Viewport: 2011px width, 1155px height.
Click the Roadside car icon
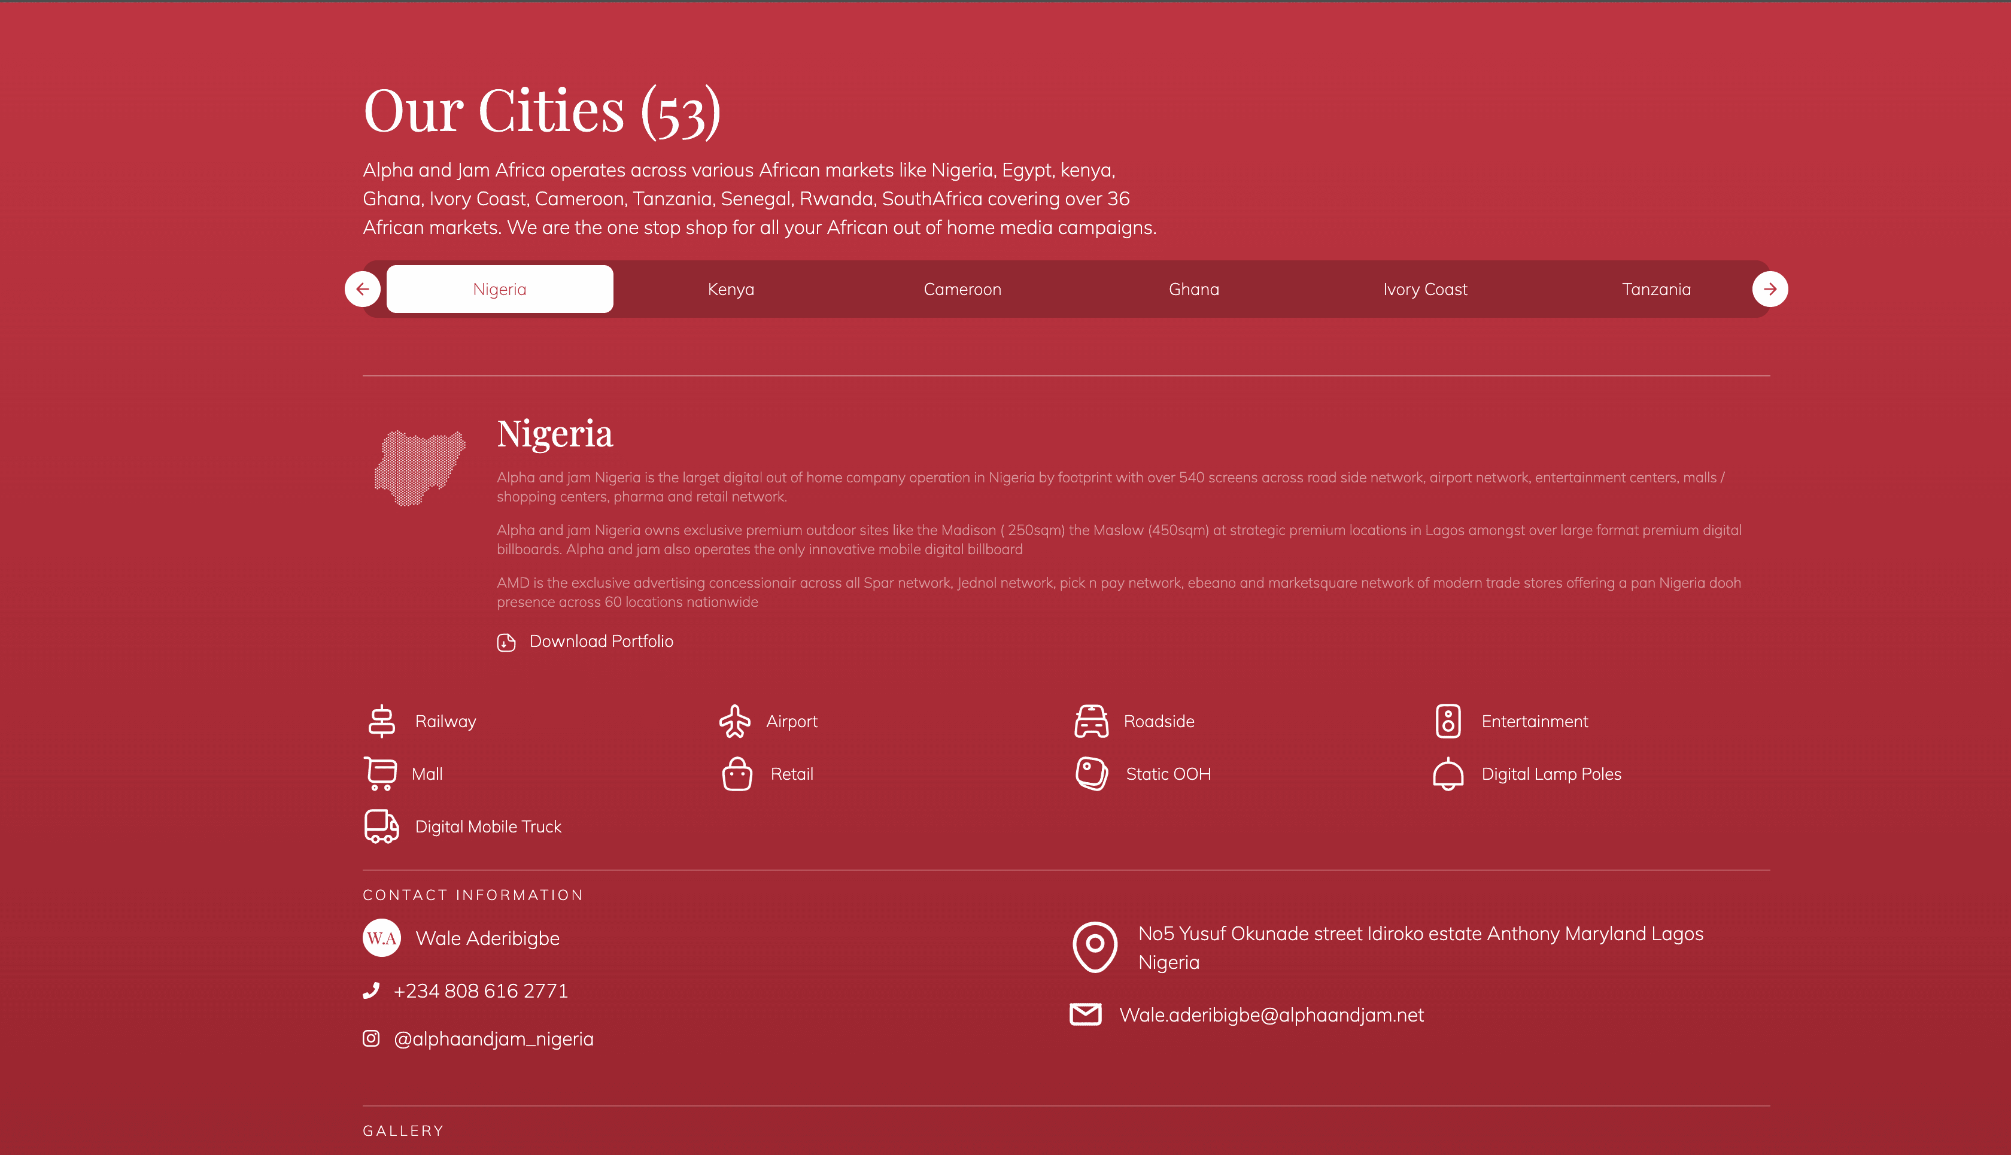(1092, 721)
